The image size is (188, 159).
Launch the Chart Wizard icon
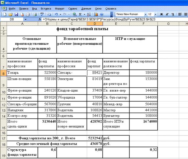pyautogui.click(x=96, y=14)
